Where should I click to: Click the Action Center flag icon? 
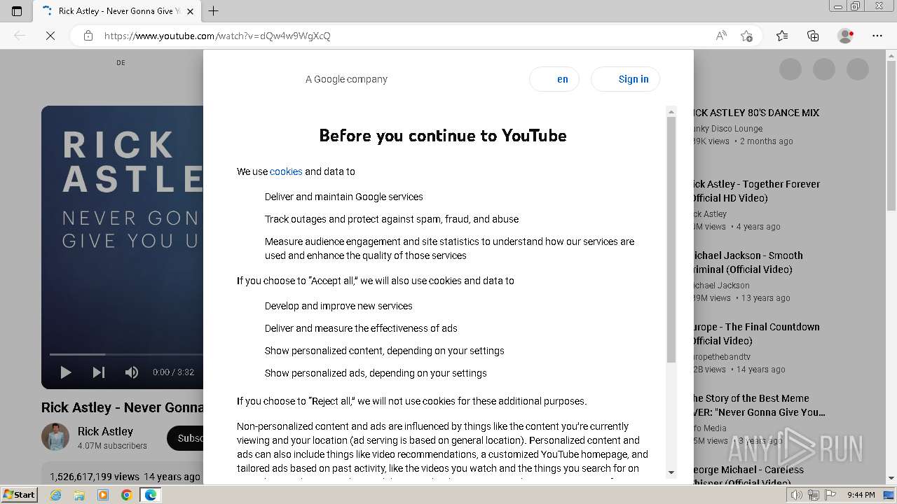(x=830, y=495)
